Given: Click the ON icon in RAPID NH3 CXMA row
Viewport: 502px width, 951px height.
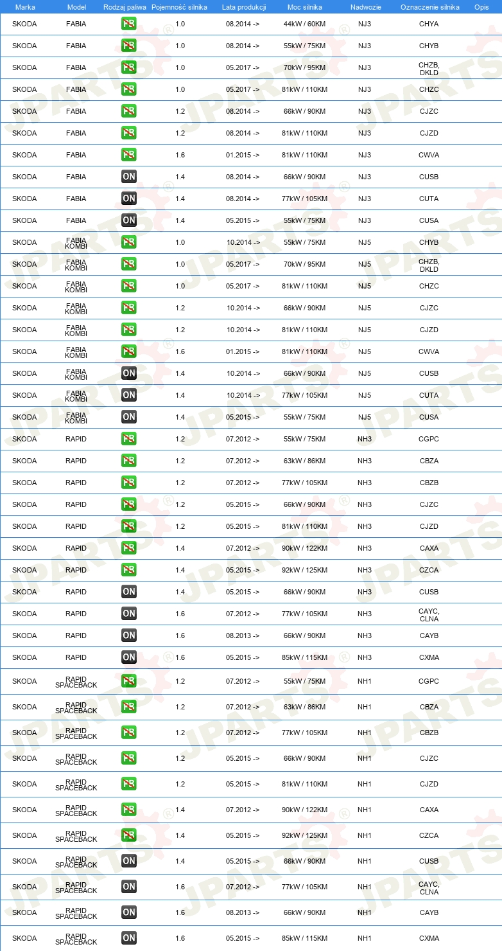Looking at the screenshot, I should [129, 657].
